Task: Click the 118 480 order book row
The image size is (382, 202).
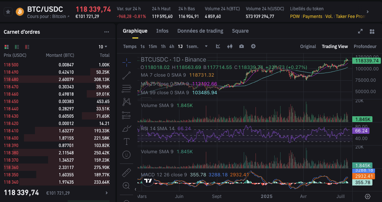Action: 57,80
